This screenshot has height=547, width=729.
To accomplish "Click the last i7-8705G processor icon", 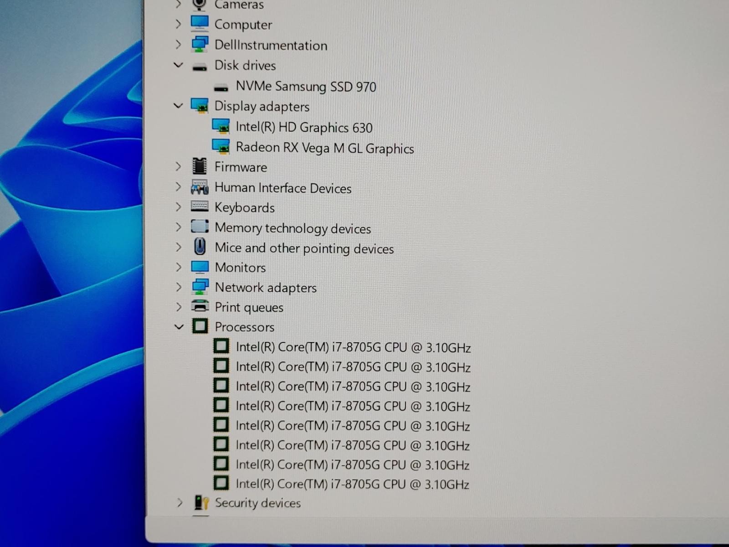I will click(x=221, y=482).
